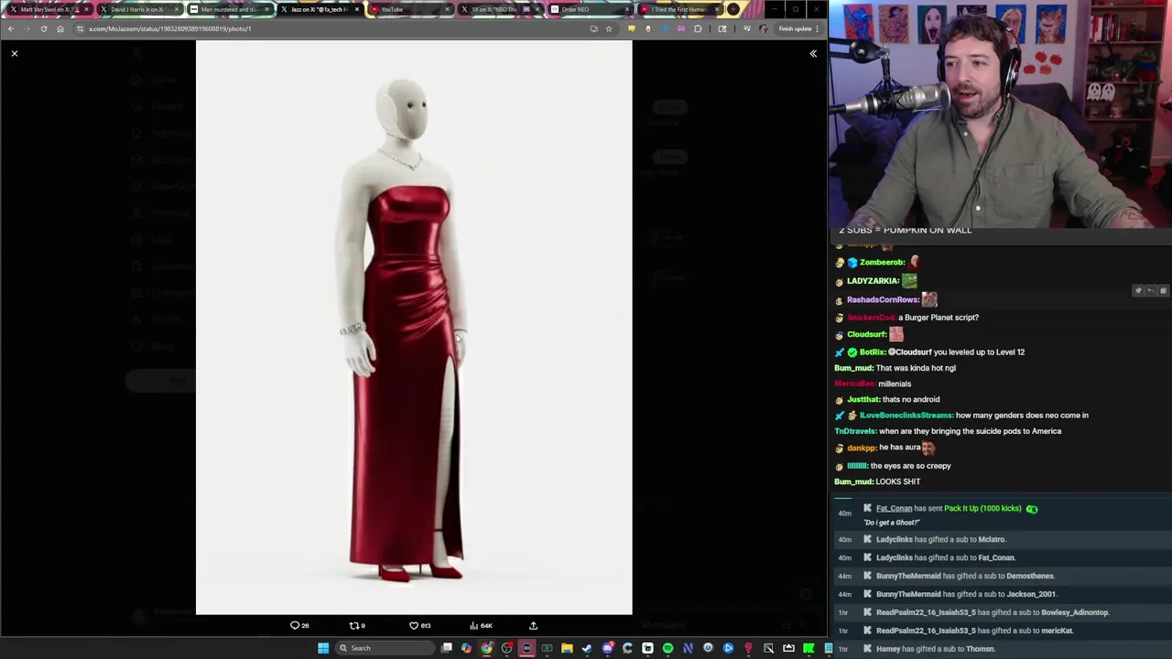Image resolution: width=1172 pixels, height=659 pixels.
Task: Switch to the David J Harris Jr tab
Action: (x=137, y=9)
